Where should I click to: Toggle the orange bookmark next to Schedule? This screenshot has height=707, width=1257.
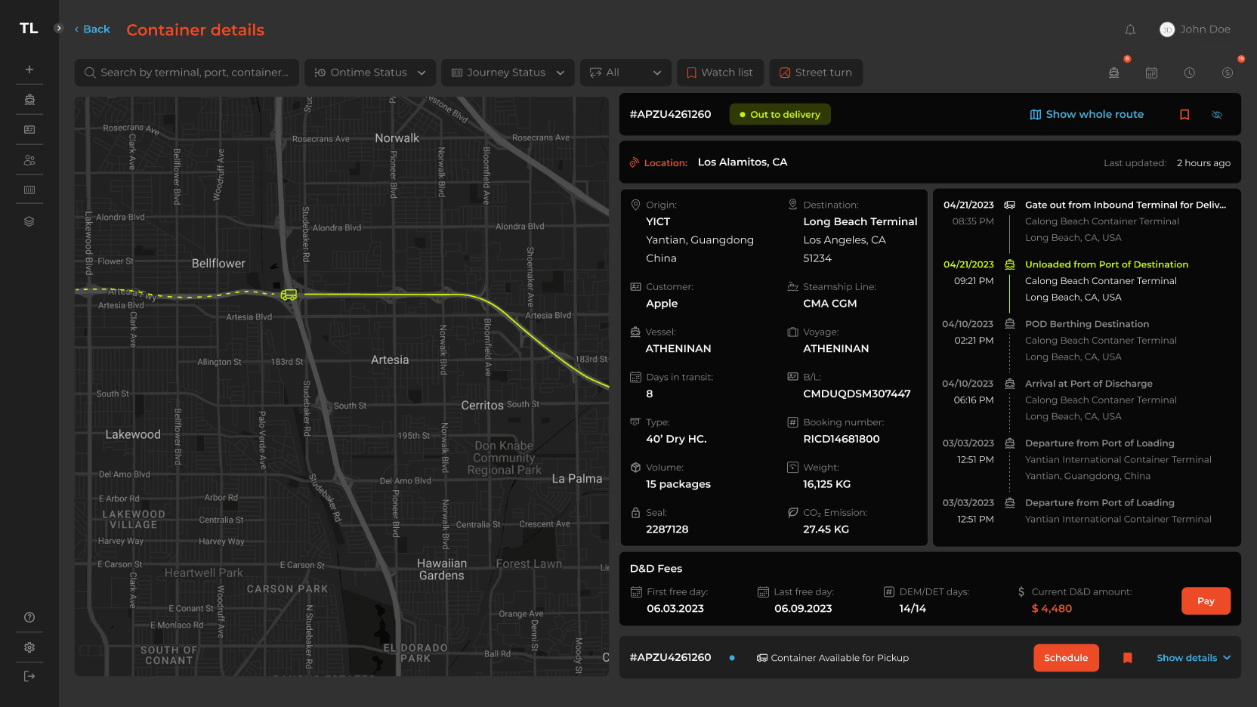point(1128,658)
